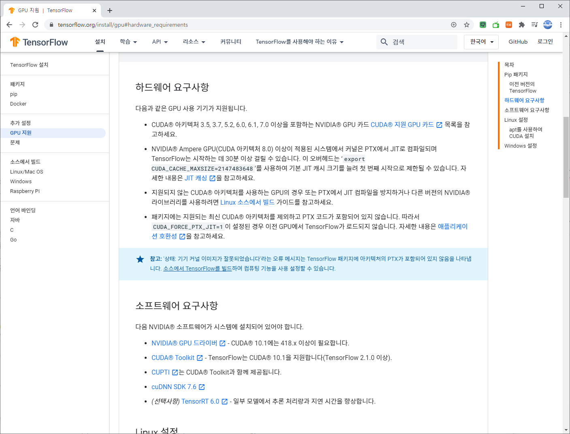Open 소스에서 TensorFlow를 빌드 link in note
The width and height of the screenshot is (570, 434).
pyautogui.click(x=197, y=269)
